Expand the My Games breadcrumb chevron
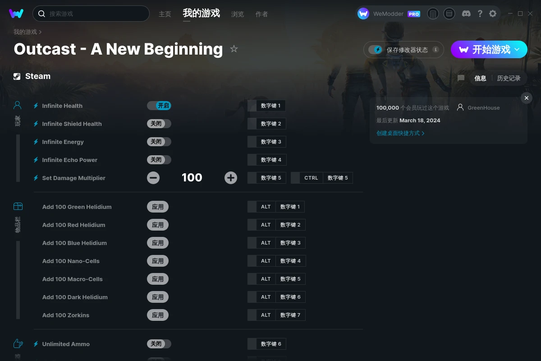 click(x=41, y=32)
